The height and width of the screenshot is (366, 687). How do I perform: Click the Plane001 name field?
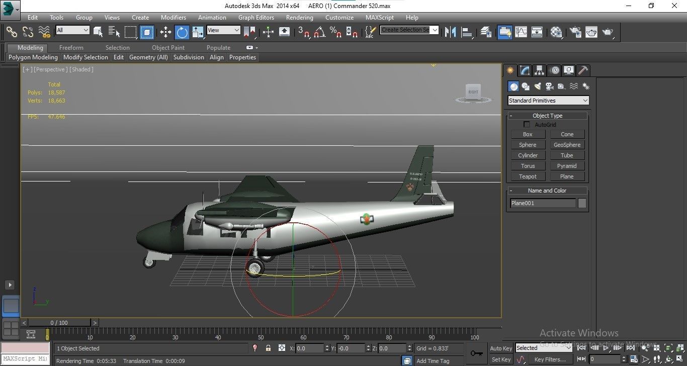tap(543, 203)
